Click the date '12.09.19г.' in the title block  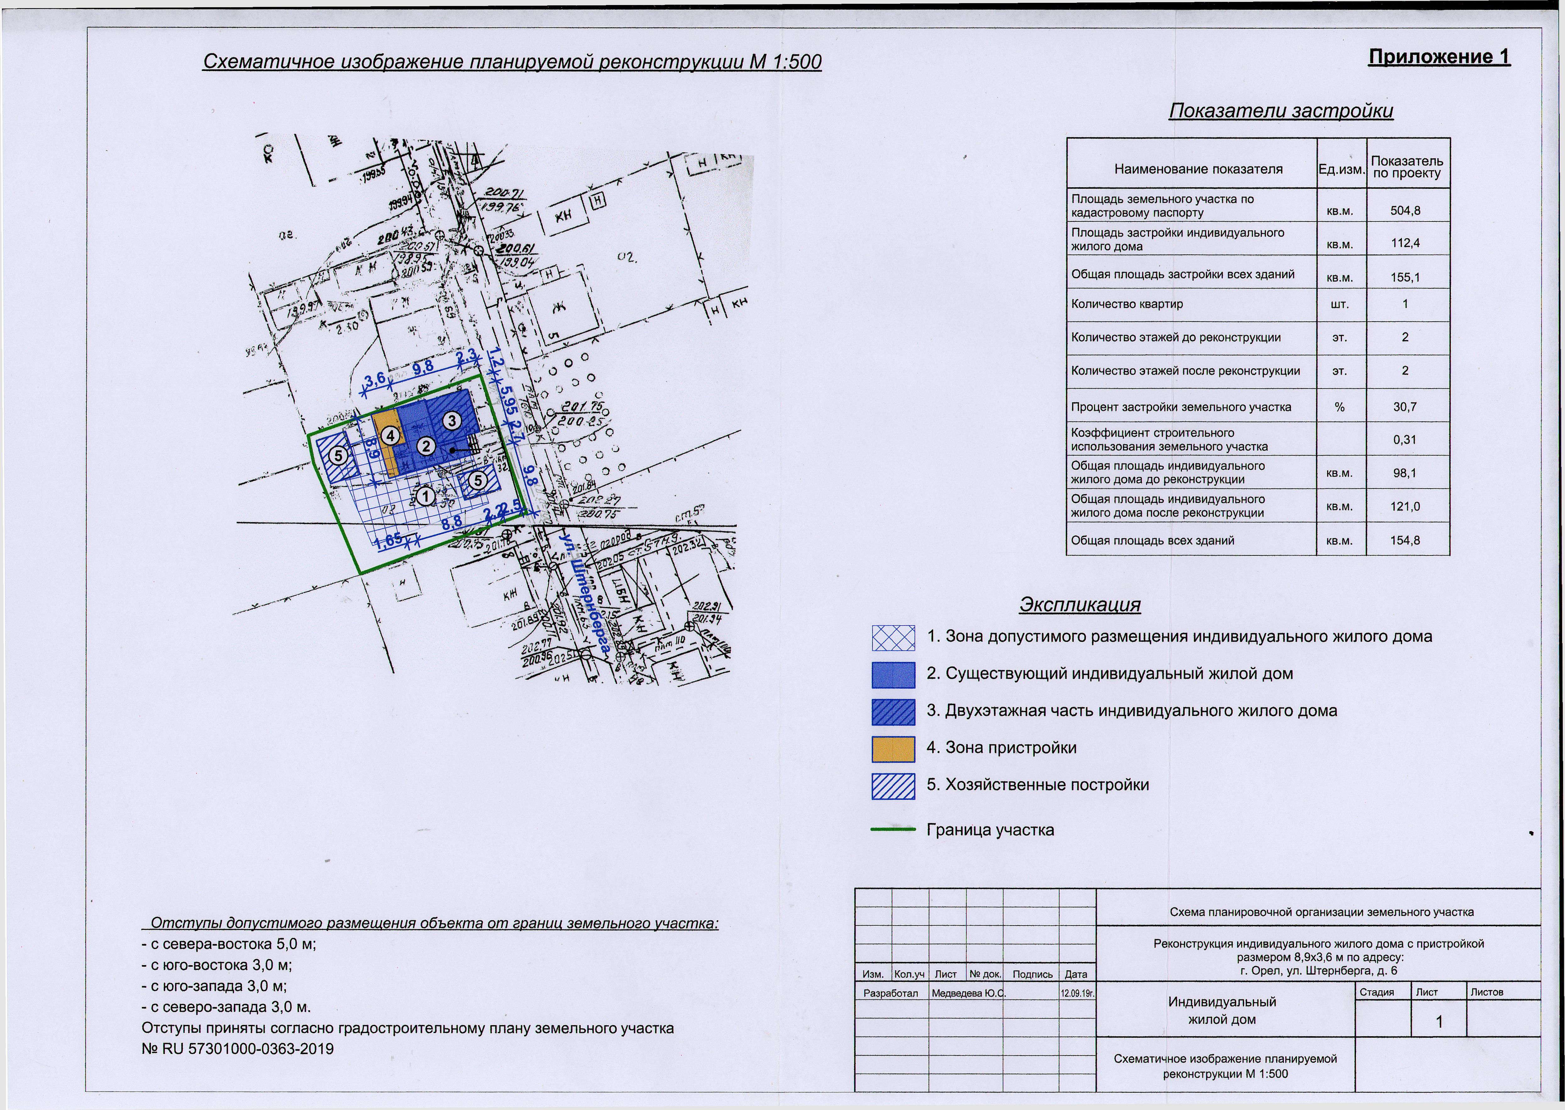point(1077,993)
